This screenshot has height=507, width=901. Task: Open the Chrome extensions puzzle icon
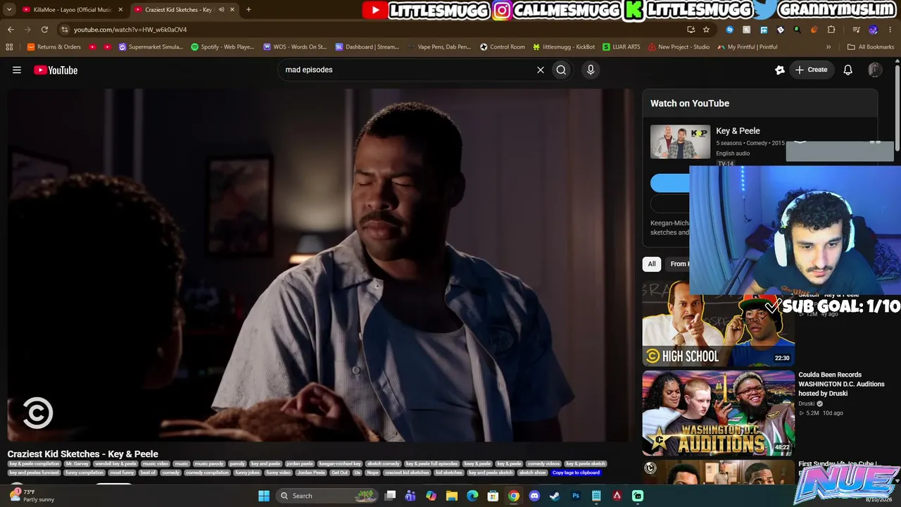pyautogui.click(x=831, y=30)
